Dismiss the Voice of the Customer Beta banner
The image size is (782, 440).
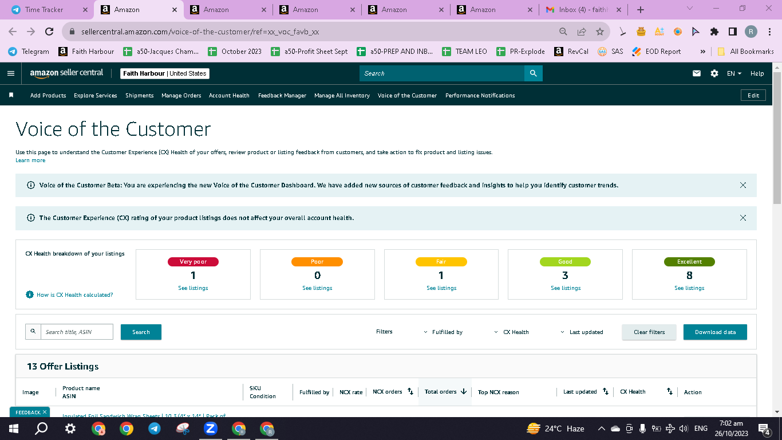743,185
